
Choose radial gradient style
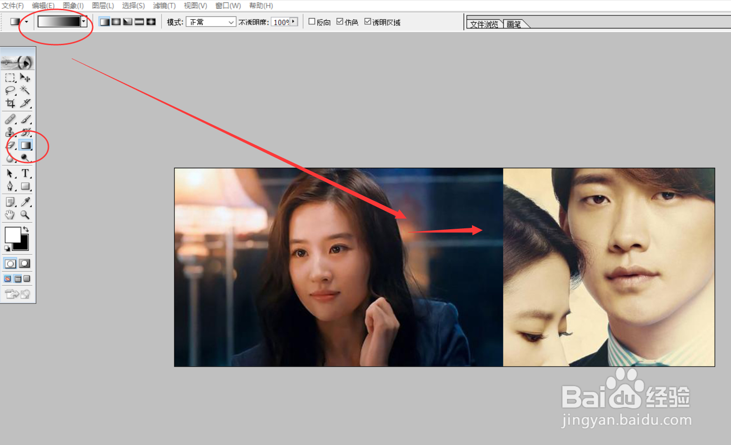[116, 22]
